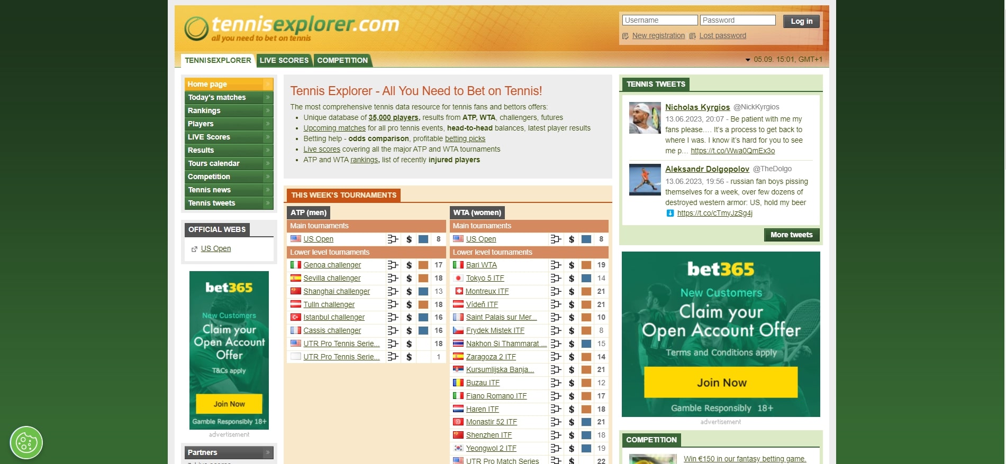This screenshot has width=1006, height=464.
Task: Click the dollar prize icon for Sevilla challenger
Action: [409, 278]
